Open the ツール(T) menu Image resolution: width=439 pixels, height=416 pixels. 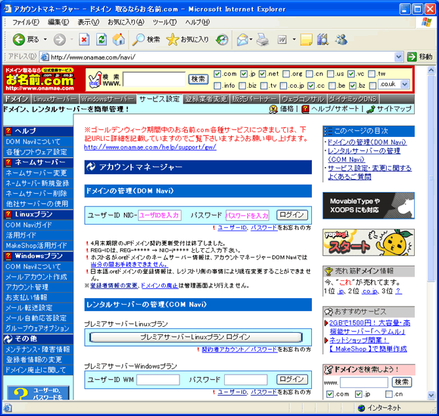[x=164, y=22]
